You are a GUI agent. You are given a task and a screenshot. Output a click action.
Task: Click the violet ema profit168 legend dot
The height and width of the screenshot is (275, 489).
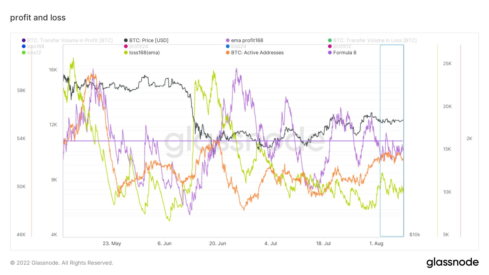pos(228,40)
